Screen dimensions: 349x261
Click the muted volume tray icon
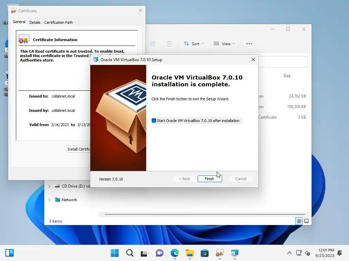tap(307, 253)
